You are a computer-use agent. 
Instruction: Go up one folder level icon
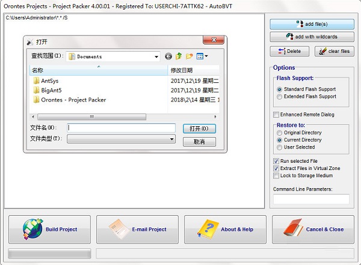click(x=179, y=56)
